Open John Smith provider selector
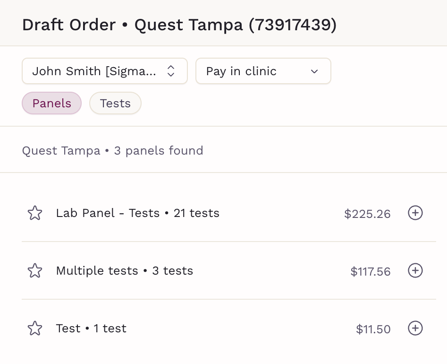The height and width of the screenshot is (364, 447). tap(94, 71)
